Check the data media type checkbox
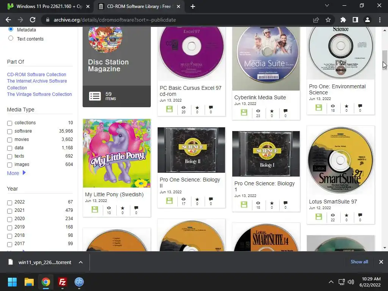Image resolution: width=388 pixels, height=291 pixels. pos(9,148)
